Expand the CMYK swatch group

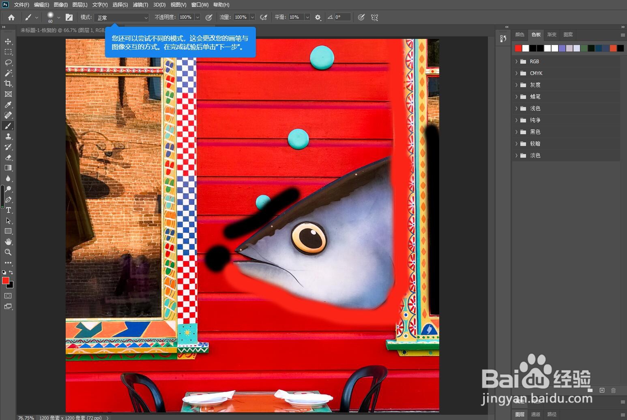(x=516, y=73)
